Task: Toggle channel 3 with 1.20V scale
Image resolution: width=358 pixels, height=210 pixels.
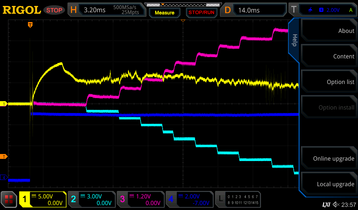Action: coord(141,199)
